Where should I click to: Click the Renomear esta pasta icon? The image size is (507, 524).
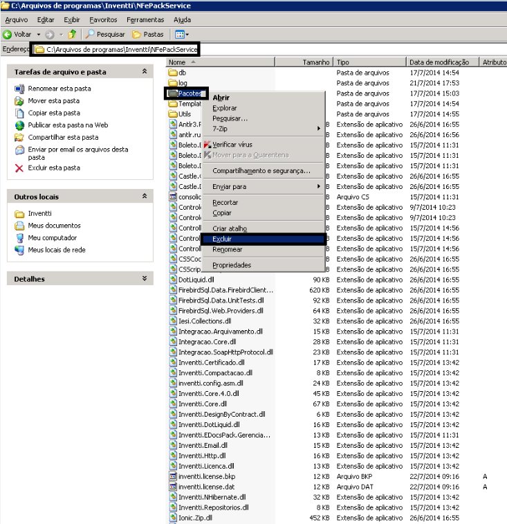(19, 89)
